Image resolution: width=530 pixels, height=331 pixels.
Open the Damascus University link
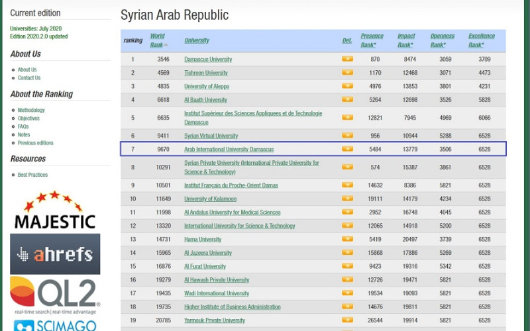pos(208,60)
